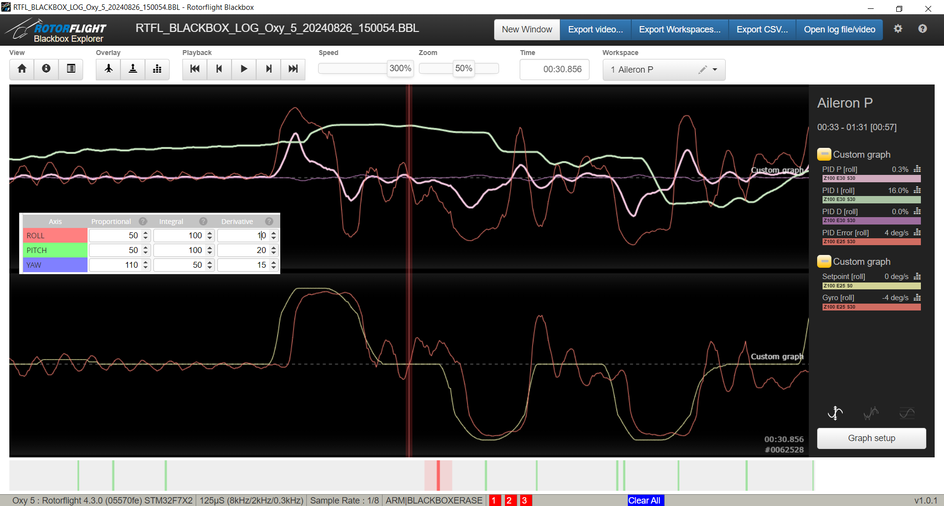Click the Export CSV button

click(762, 29)
